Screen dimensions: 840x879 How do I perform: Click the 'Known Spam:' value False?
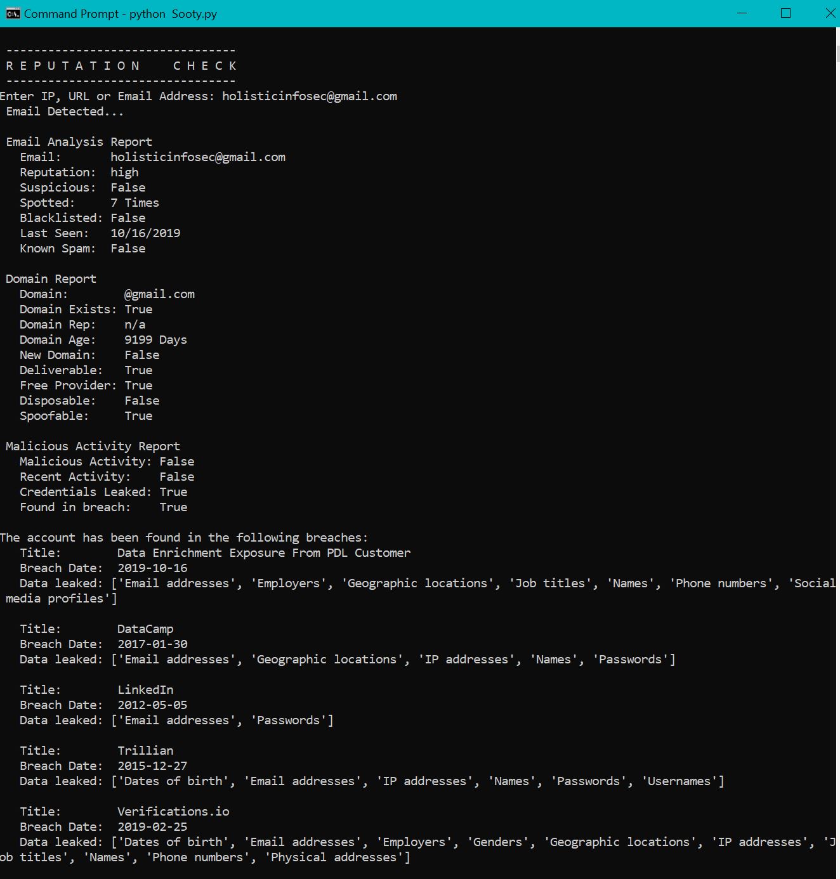pos(128,249)
